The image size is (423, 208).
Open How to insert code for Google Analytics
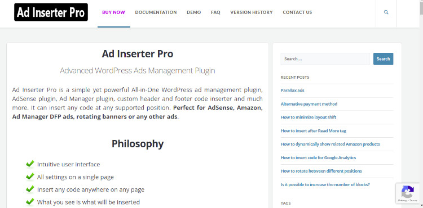coord(318,158)
